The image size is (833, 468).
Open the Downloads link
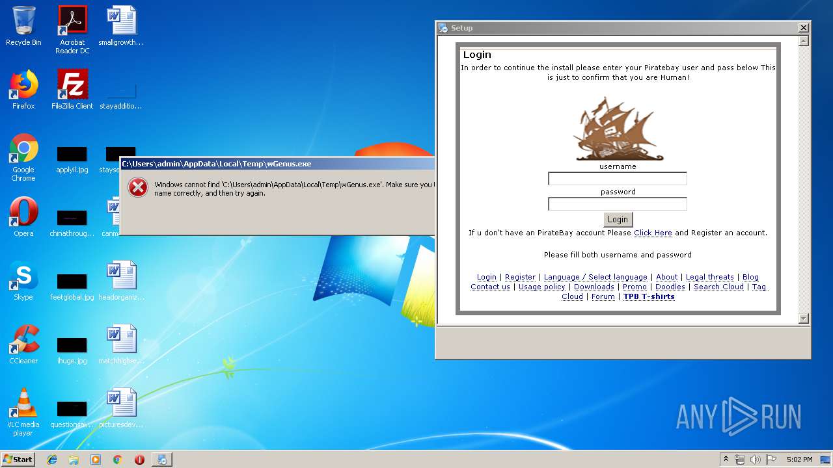tap(594, 287)
